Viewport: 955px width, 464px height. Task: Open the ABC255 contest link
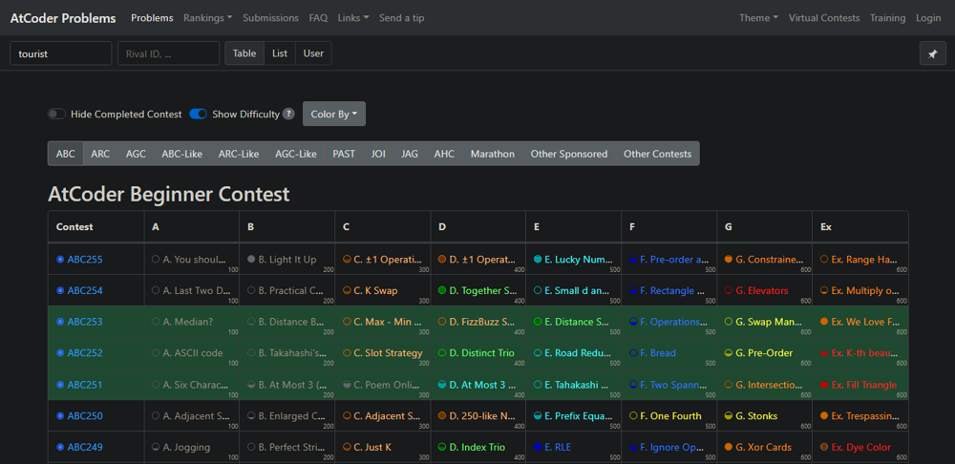point(85,260)
